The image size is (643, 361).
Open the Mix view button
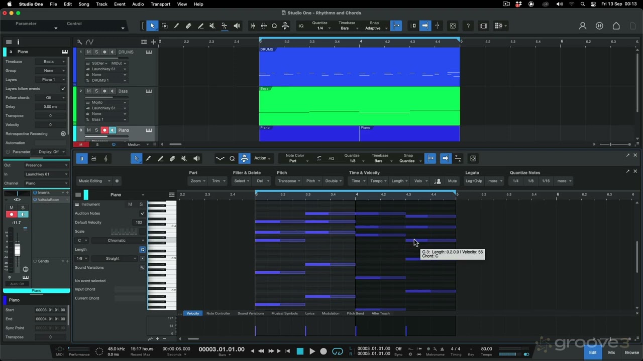611,352
